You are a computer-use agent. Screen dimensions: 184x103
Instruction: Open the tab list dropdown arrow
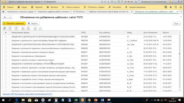click(181, 12)
